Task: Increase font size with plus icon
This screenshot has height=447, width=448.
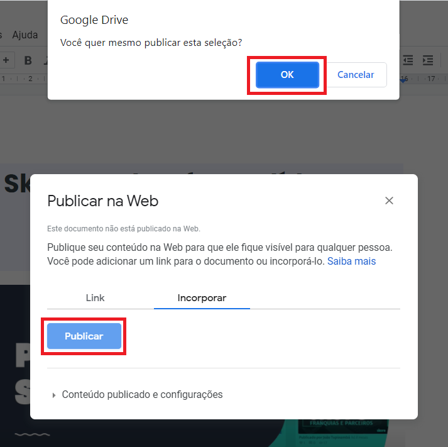Action: point(6,60)
